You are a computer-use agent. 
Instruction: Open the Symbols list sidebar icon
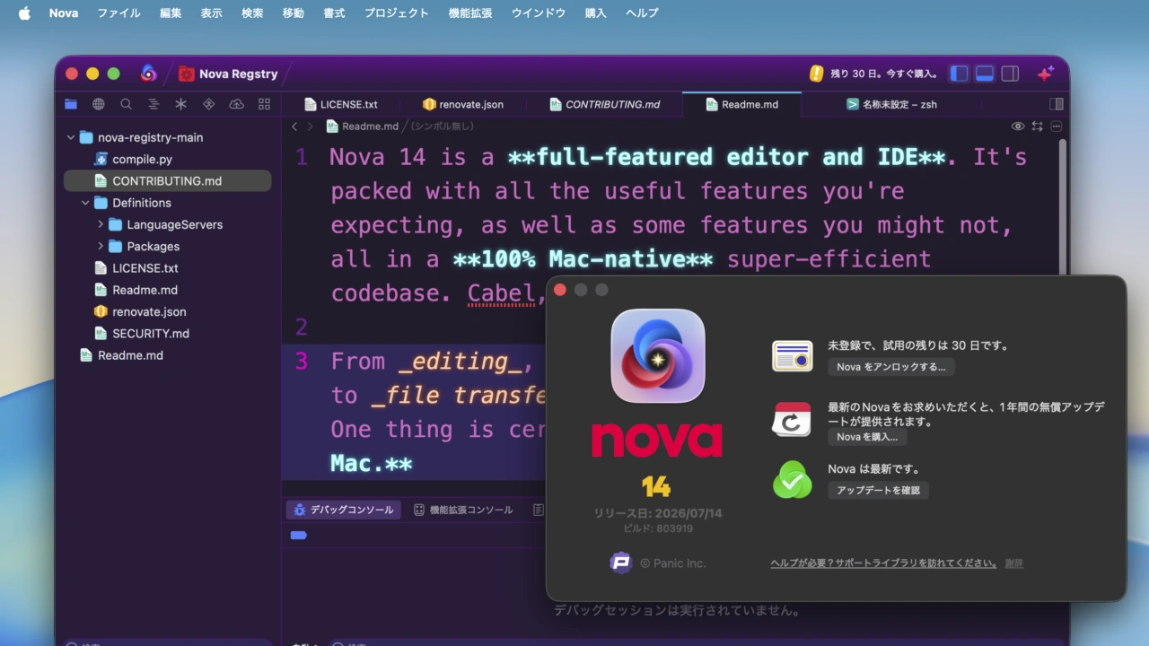tap(153, 104)
